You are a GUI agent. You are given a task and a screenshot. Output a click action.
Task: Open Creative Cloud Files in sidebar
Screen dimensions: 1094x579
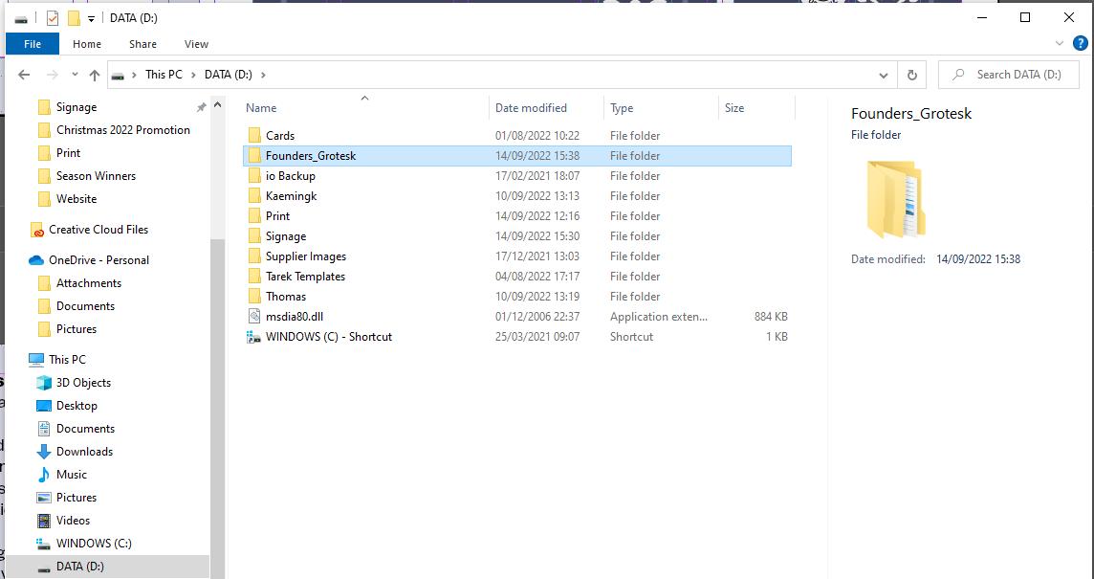98,230
